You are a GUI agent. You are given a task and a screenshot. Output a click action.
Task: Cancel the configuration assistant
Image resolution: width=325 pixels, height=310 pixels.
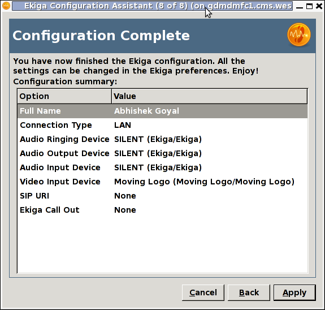[x=203, y=292]
